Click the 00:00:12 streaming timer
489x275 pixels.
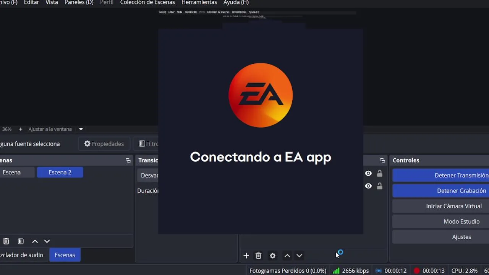395,271
